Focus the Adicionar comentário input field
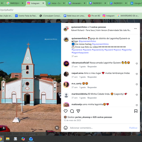The image size is (142, 142). pyautogui.click(x=99, y=128)
